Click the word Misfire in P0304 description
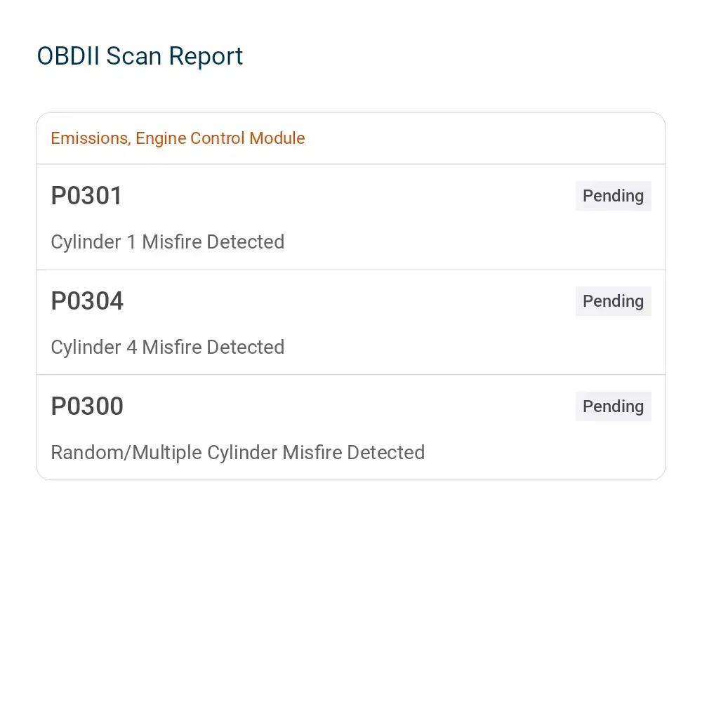702x702 pixels. [172, 347]
